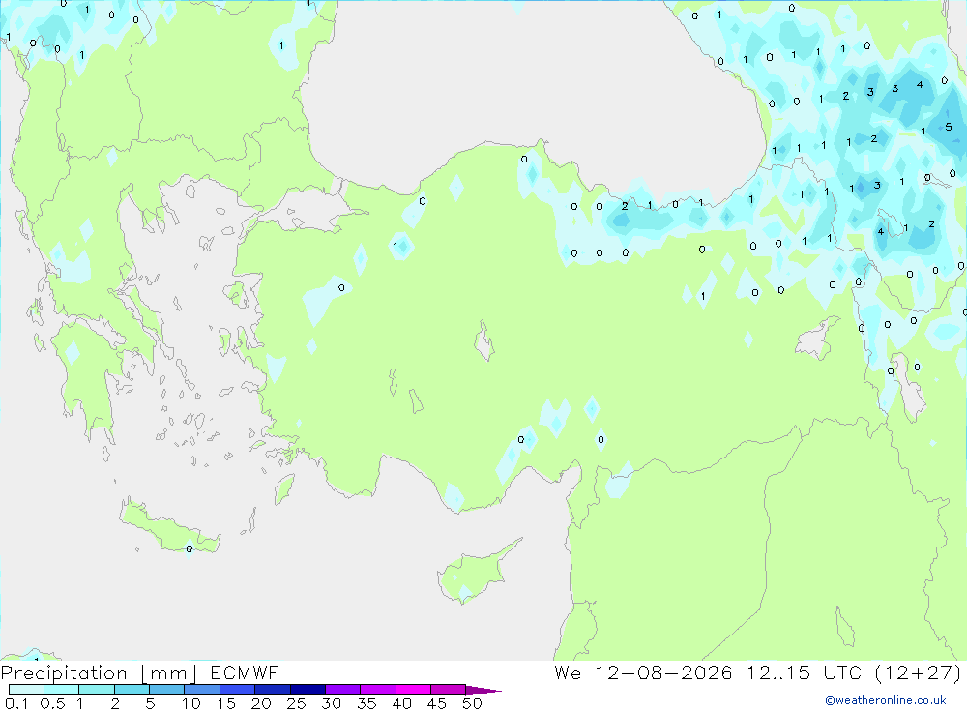This screenshot has height=709, width=967.
Task: Click the '10' legend scale label
Action: 191,703
